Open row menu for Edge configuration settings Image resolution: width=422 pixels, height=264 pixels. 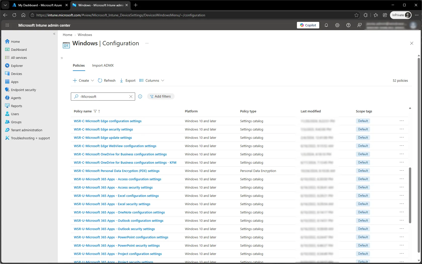[402, 121]
